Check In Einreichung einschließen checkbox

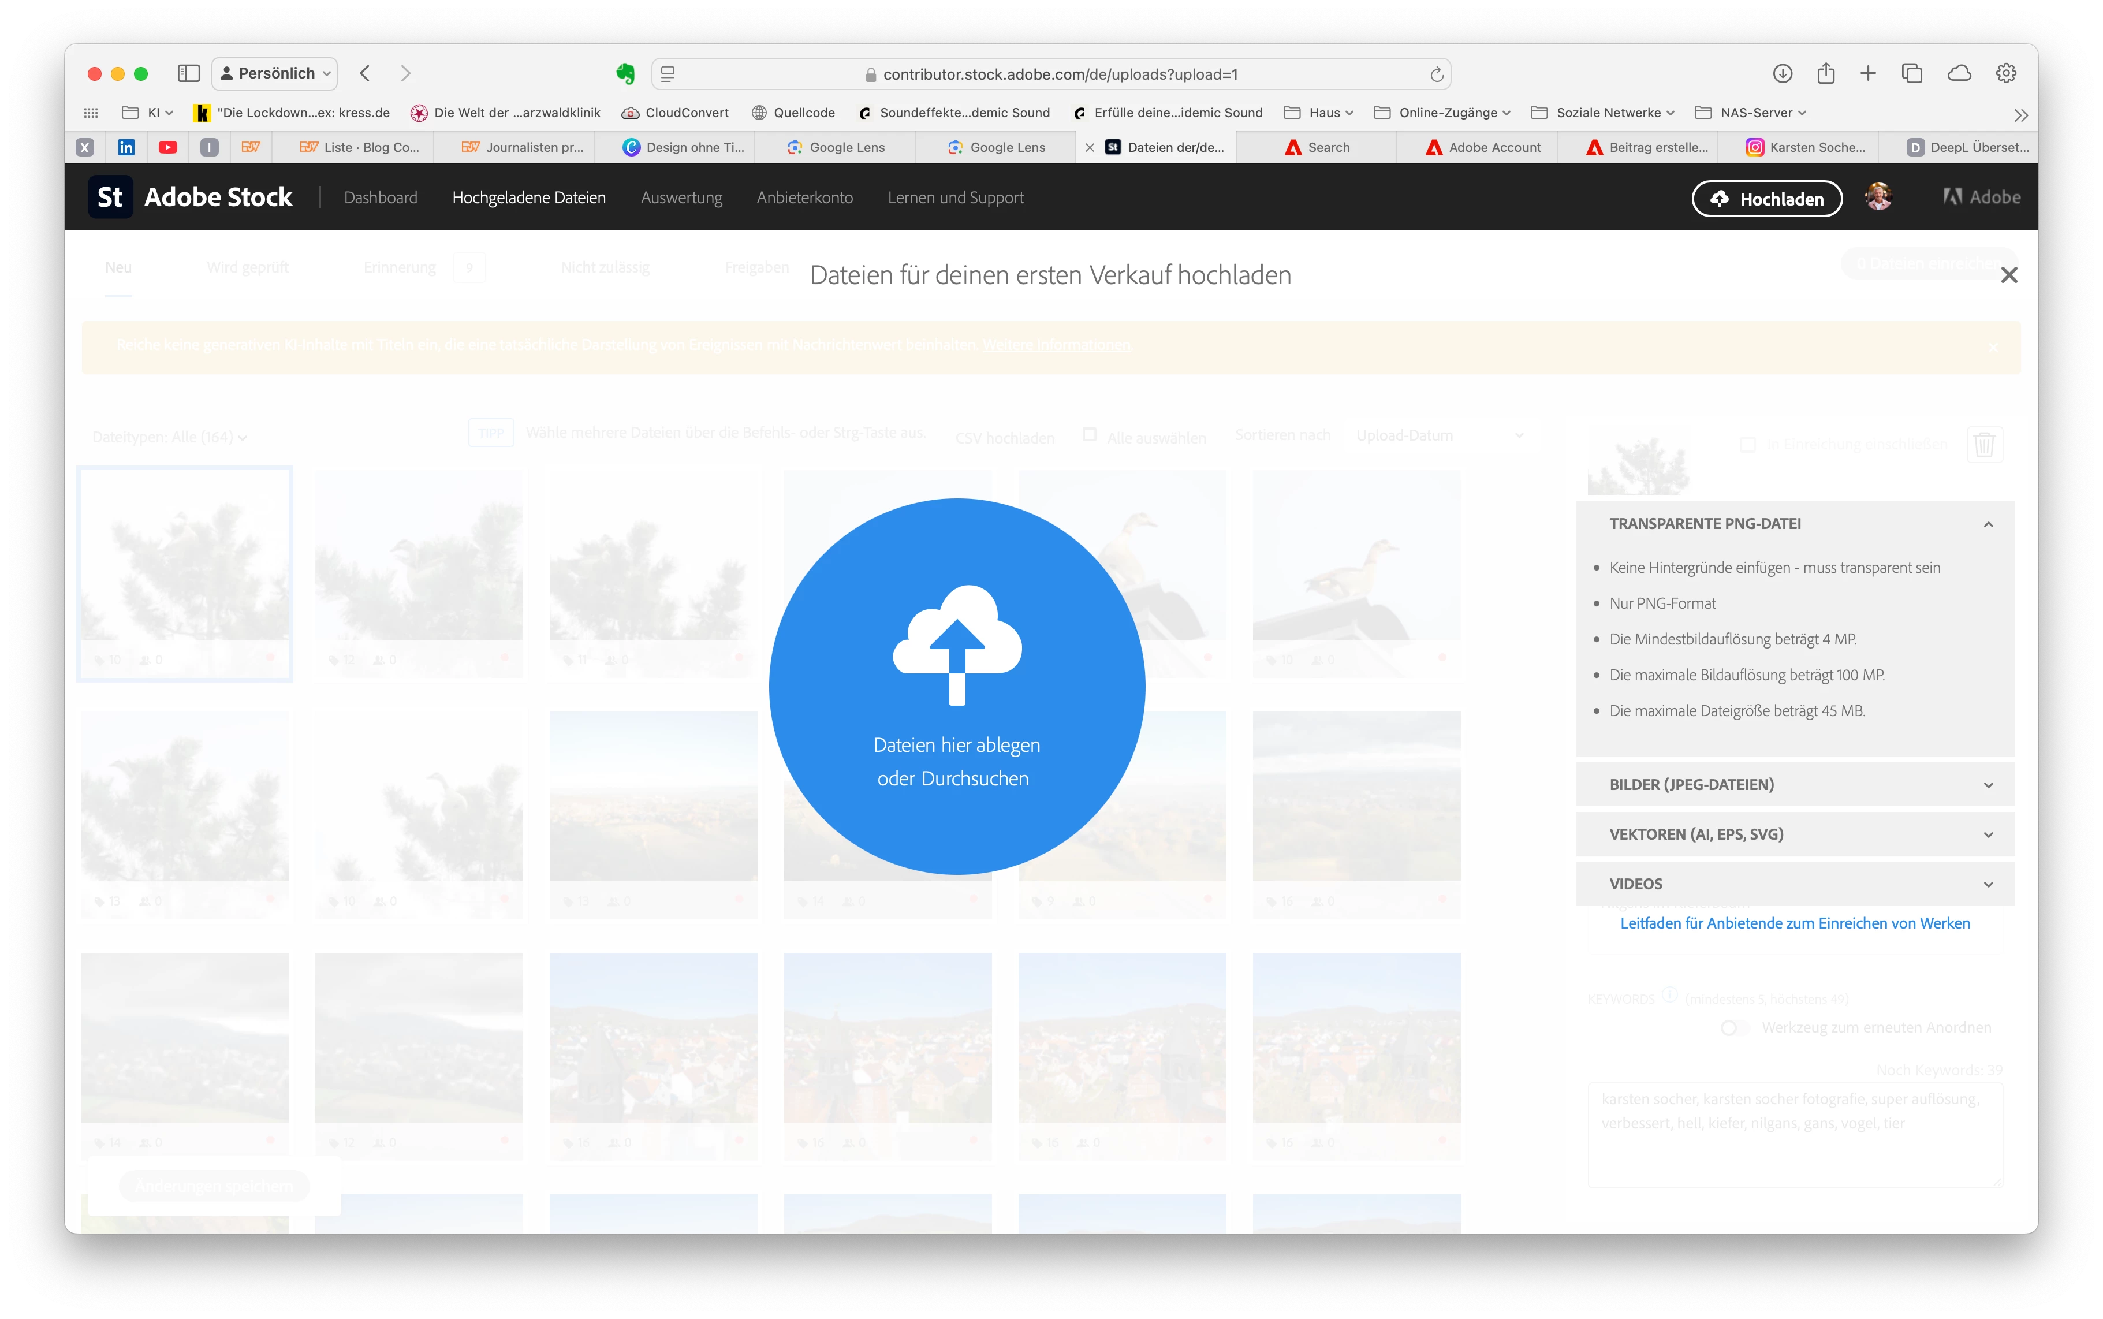(1747, 444)
